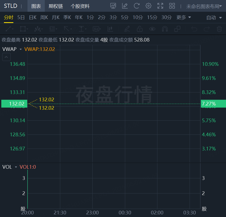The width and height of the screenshot is (226, 217).
Task: Select the 1分 interval
Action: (x=90, y=17)
